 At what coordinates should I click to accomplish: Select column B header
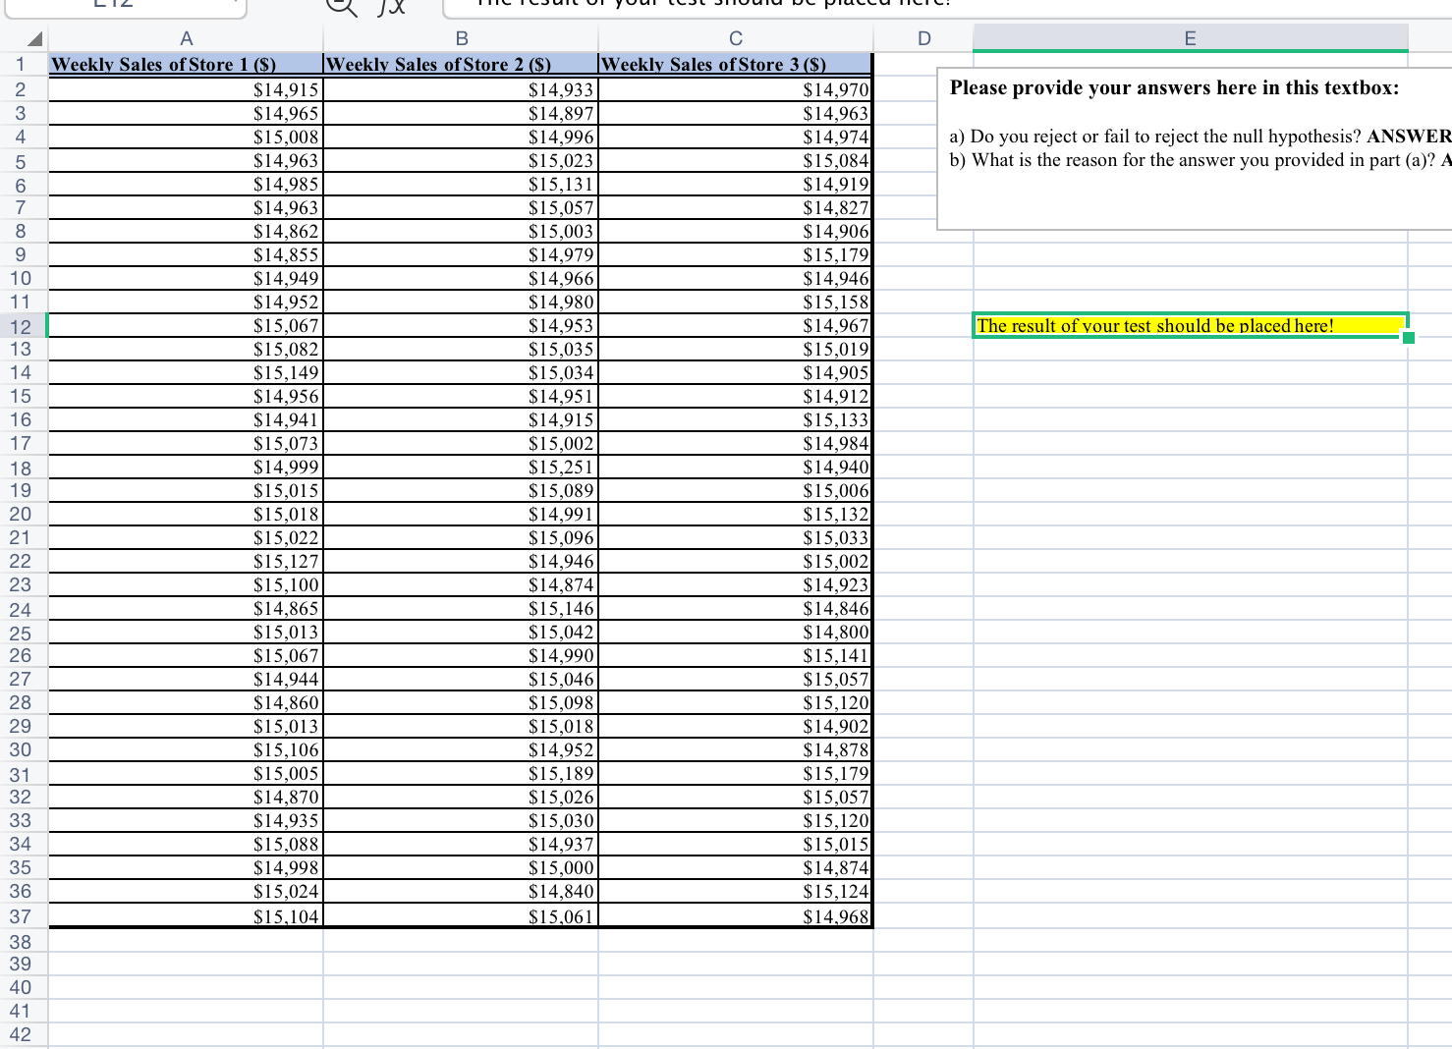click(x=461, y=38)
